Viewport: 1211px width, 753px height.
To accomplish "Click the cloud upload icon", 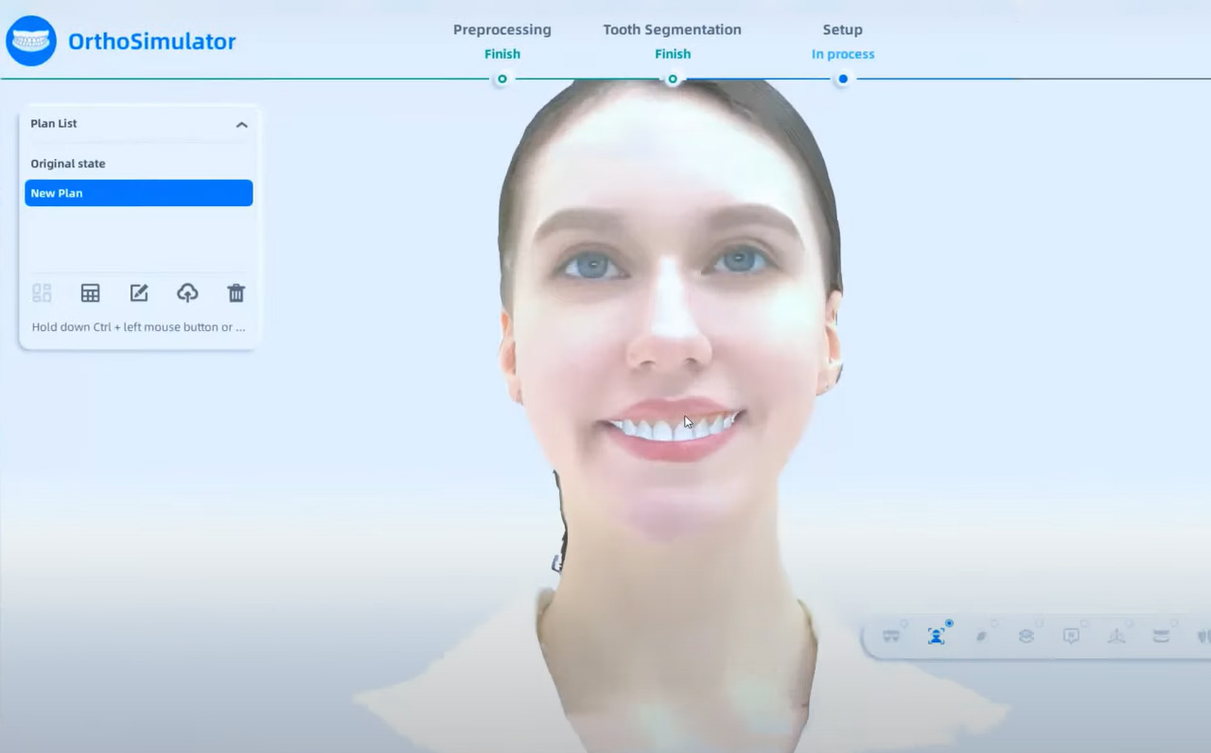I will [187, 293].
